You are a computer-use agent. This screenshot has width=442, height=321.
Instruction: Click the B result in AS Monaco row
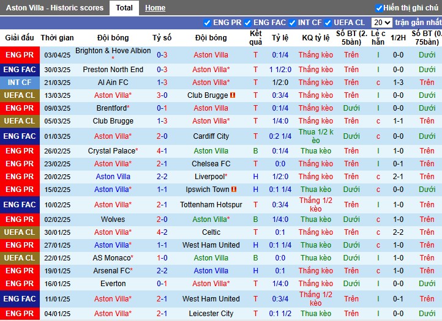(x=255, y=258)
